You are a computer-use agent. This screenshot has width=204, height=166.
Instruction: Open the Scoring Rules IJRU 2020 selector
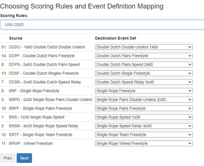[102, 25]
